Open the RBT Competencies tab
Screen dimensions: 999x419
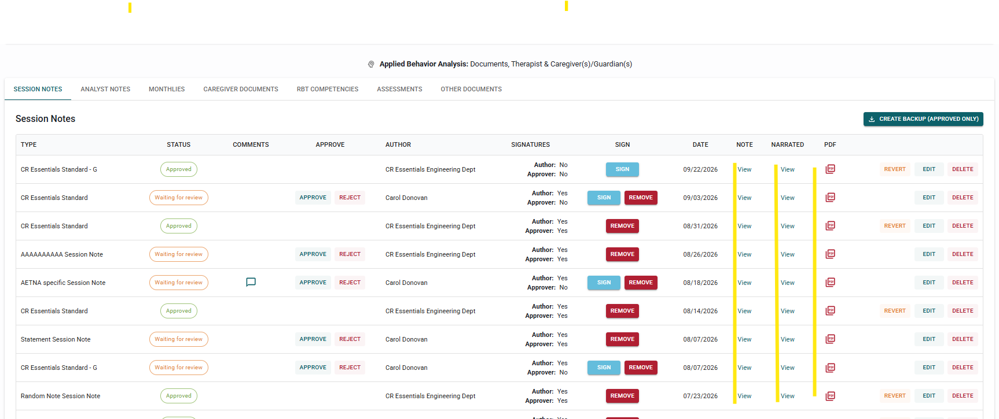pos(328,89)
